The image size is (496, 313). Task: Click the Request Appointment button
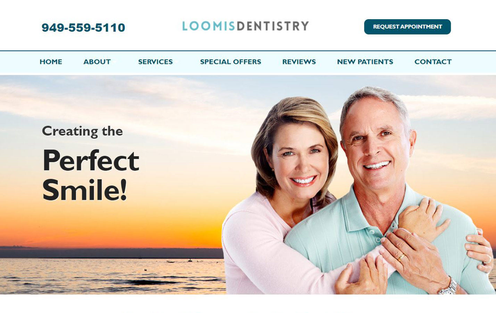point(407,27)
